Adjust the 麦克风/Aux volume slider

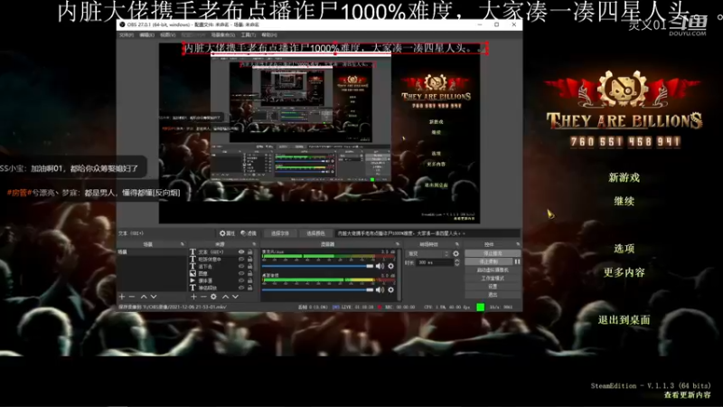(x=318, y=266)
